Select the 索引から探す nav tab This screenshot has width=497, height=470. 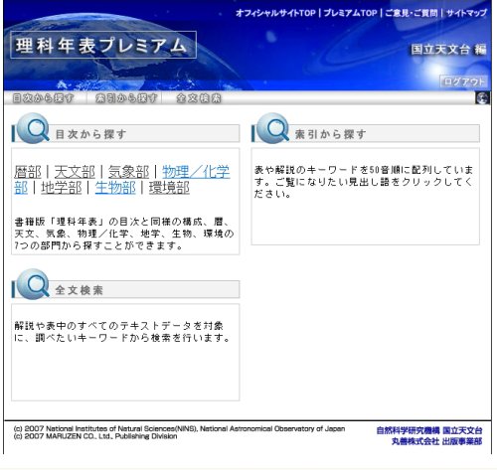point(126,98)
